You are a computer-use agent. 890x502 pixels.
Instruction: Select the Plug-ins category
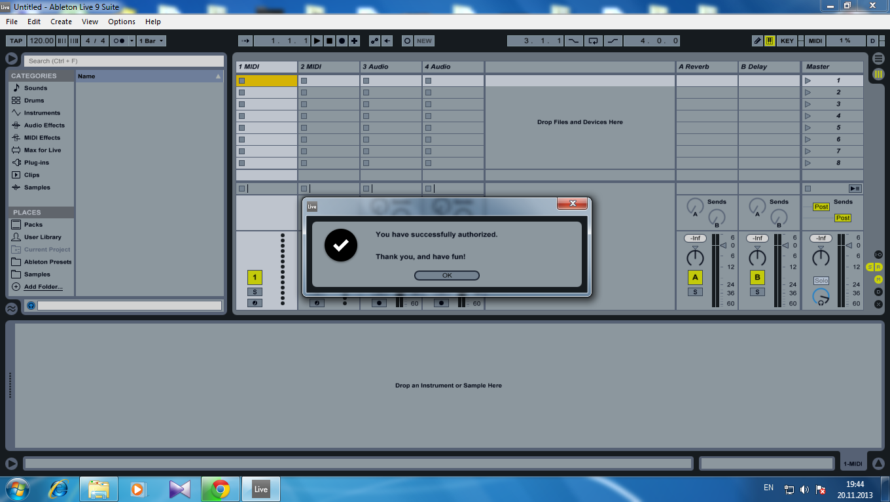click(37, 163)
